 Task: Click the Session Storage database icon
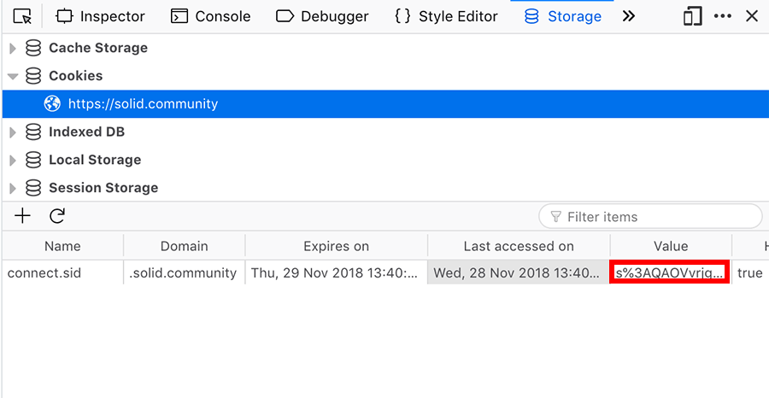coord(33,188)
